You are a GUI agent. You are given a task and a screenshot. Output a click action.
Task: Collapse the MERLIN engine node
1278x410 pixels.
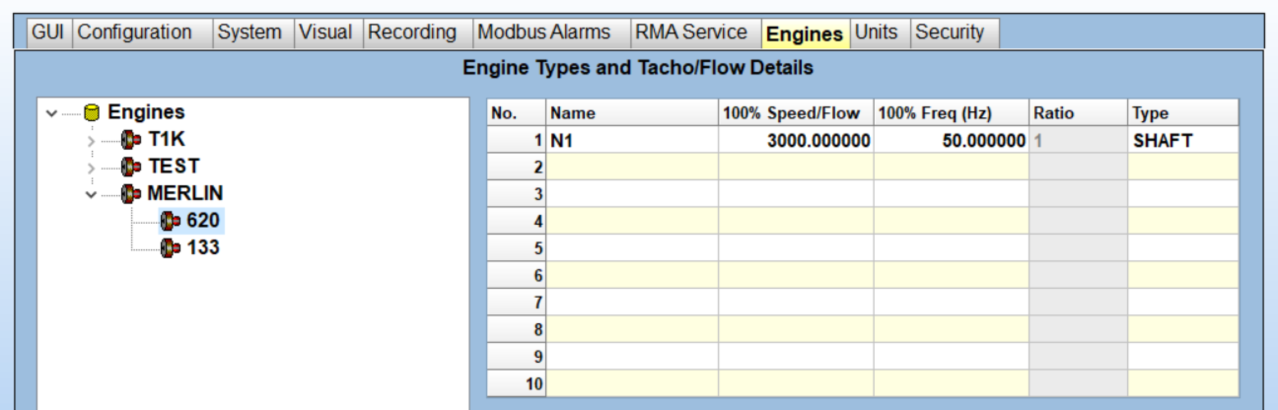coord(91,195)
